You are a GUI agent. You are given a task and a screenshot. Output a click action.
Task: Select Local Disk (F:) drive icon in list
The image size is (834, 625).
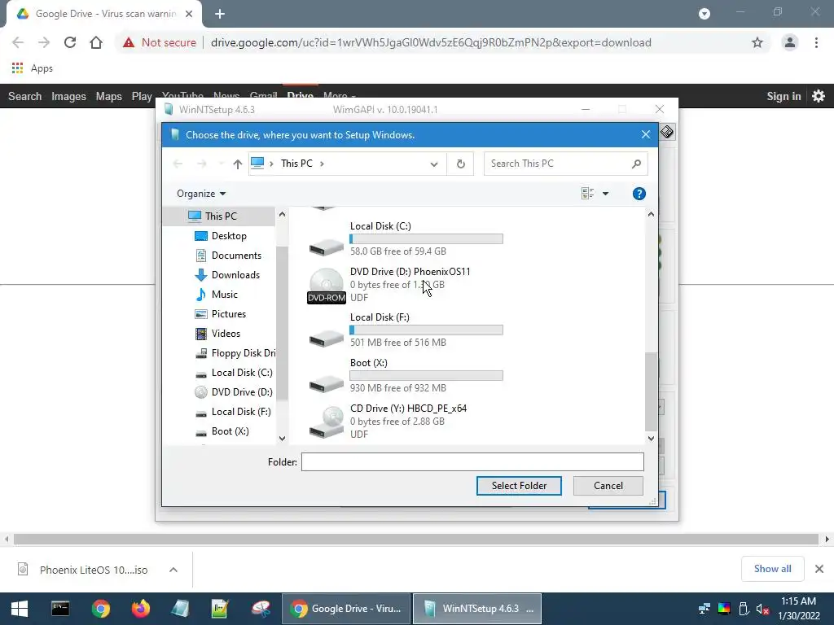pos(327,338)
